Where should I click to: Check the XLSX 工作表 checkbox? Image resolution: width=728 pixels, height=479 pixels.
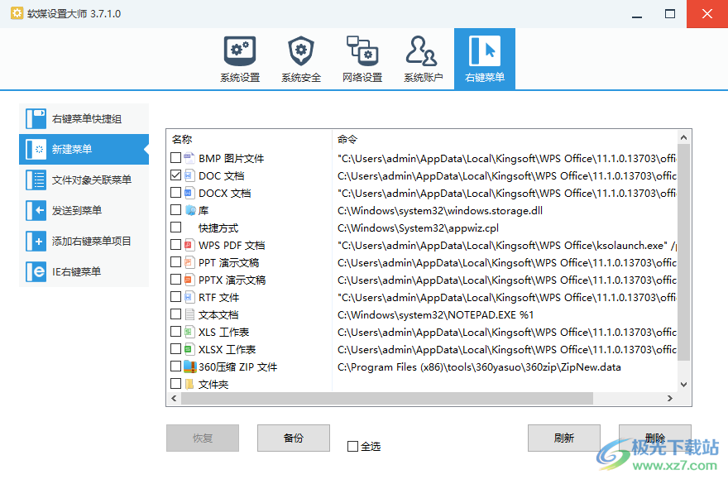tap(175, 348)
